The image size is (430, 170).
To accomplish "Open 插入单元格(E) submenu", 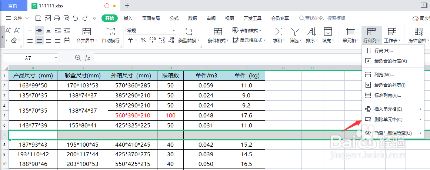I will [393, 109].
